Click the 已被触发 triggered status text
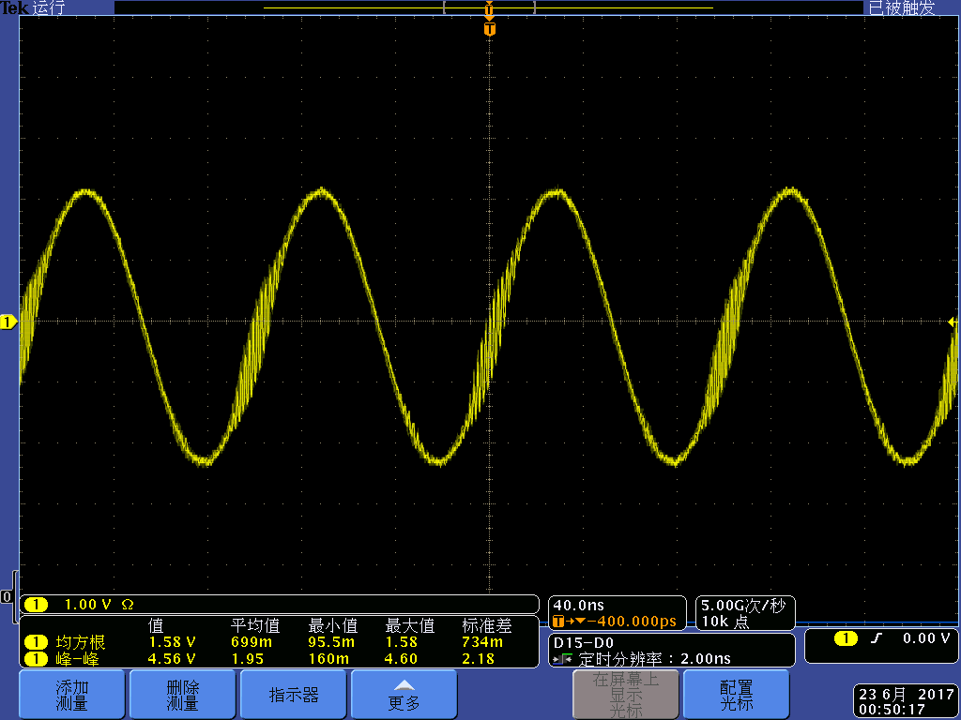961x720 pixels. tap(902, 7)
